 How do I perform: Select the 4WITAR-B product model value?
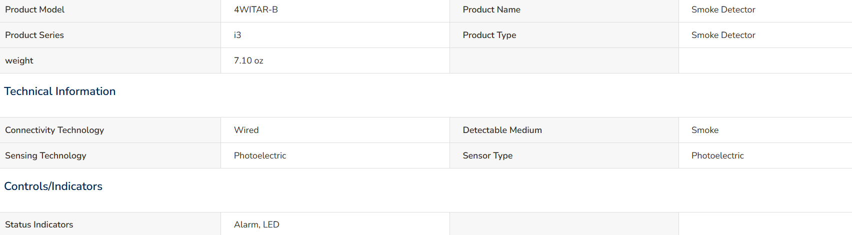coord(255,9)
